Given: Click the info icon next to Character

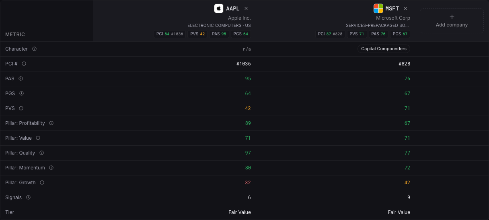Looking at the screenshot, I should (34, 49).
